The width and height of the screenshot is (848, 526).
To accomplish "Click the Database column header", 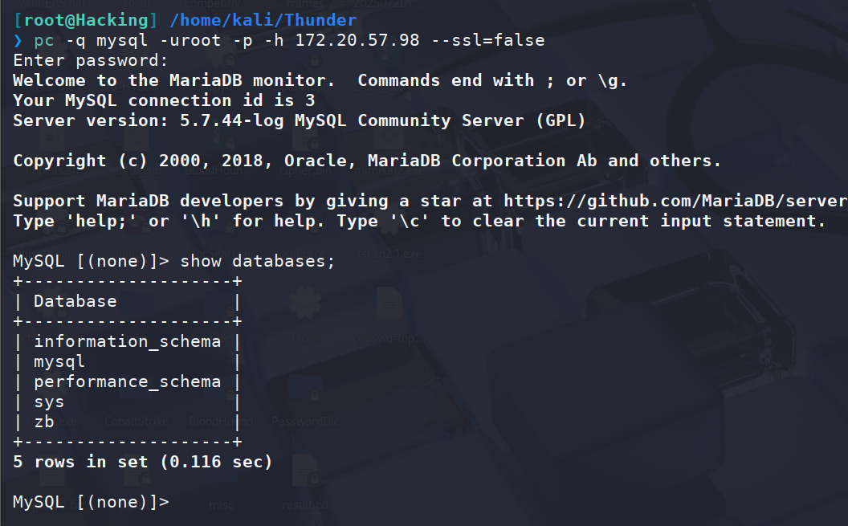I will tap(75, 301).
